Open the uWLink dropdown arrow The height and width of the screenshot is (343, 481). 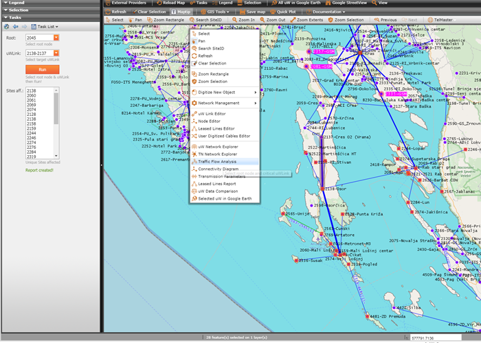coord(56,54)
